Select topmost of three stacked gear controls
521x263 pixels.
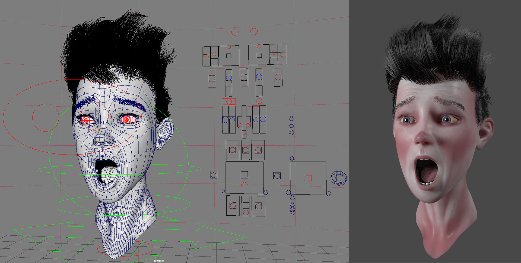[x=291, y=119]
